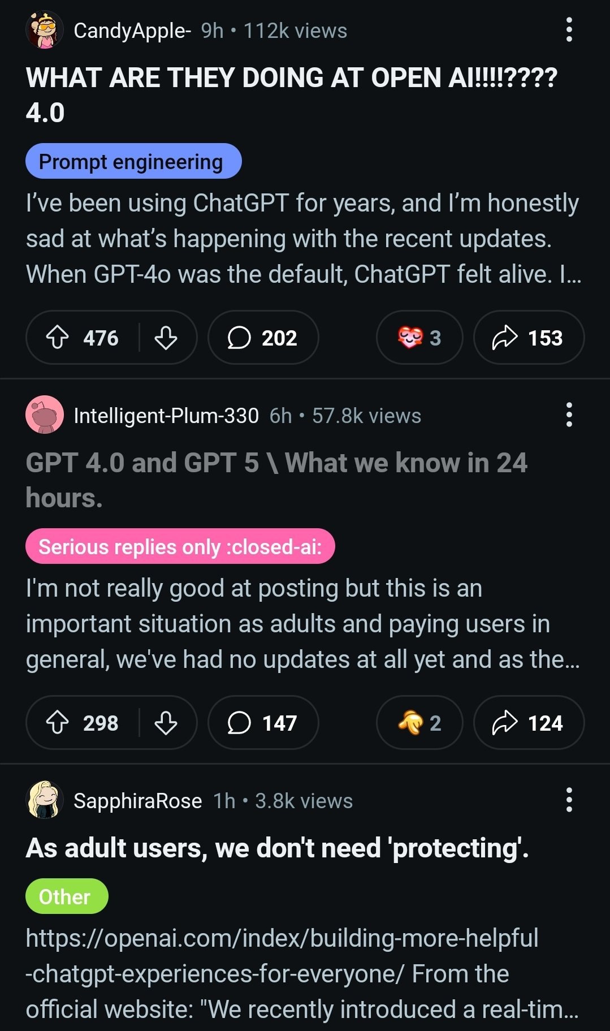
Task: Open overflow menu for CandyApple- post
Action: (569, 30)
